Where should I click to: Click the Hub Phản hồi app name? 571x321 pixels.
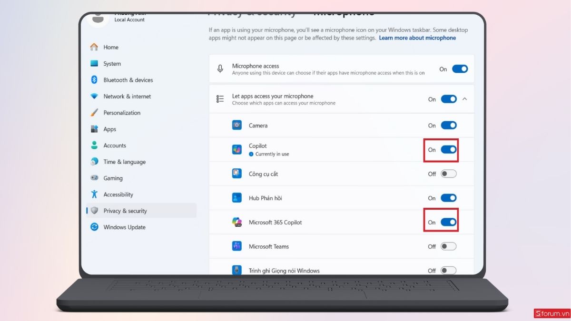click(x=266, y=198)
